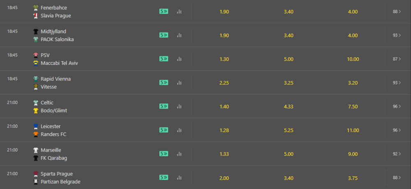Viewport: 411px width, 189px height.
Task: Click the green 5» badge for PSV match
Action: point(164,59)
